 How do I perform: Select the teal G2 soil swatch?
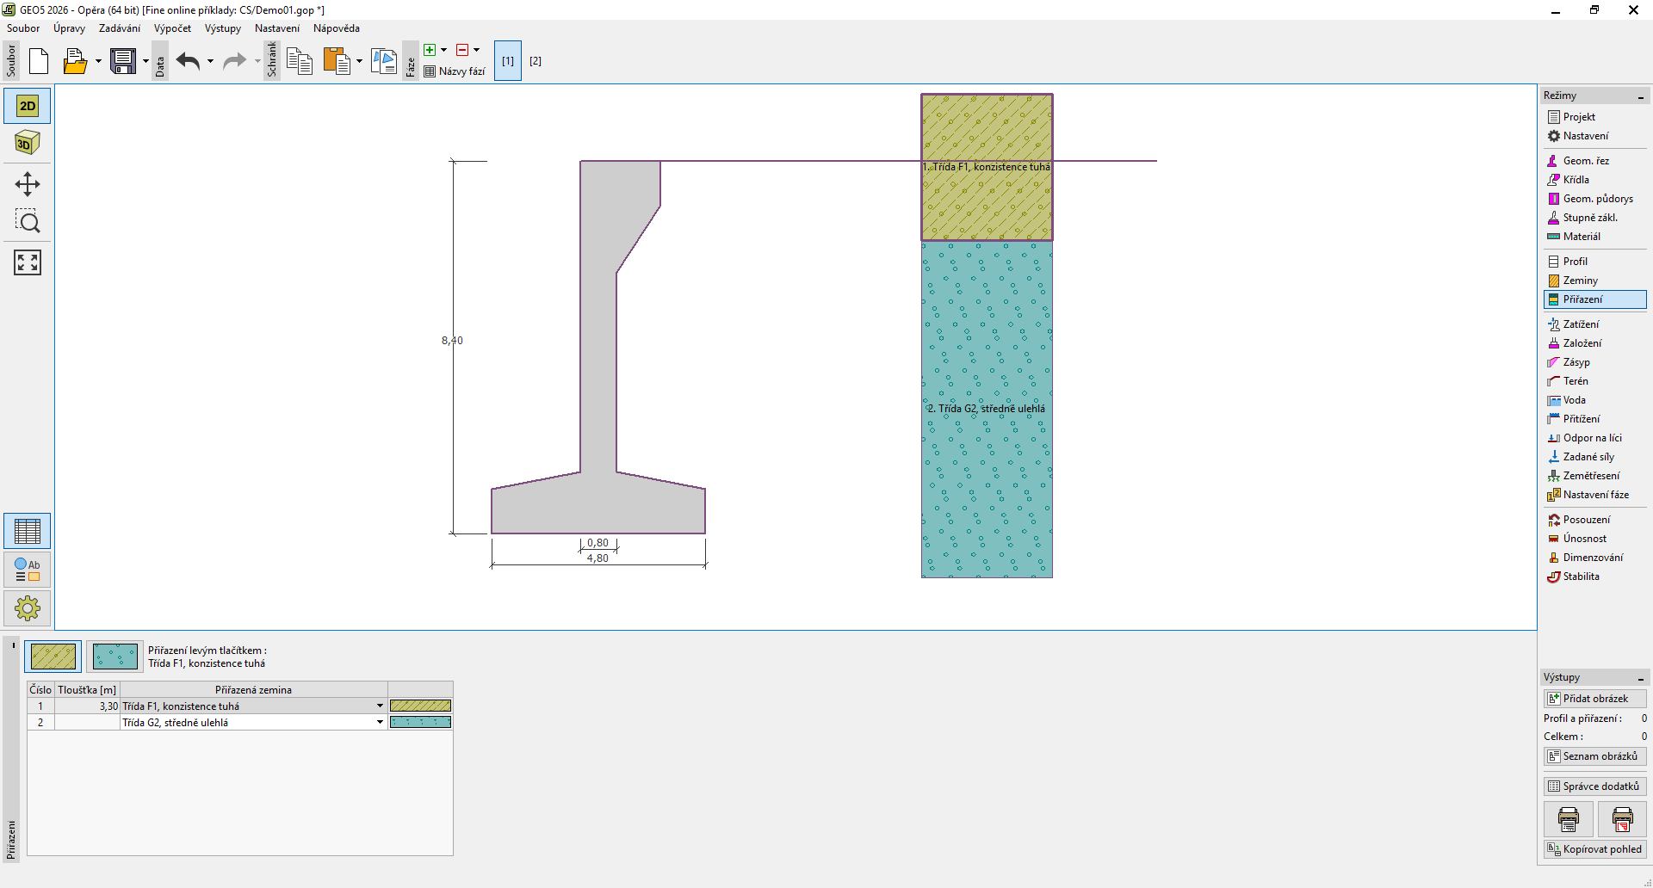point(115,657)
